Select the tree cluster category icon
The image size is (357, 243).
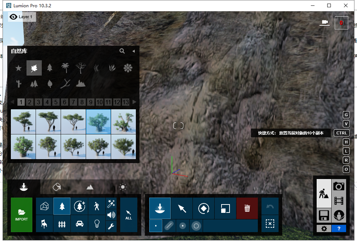[x=34, y=84]
